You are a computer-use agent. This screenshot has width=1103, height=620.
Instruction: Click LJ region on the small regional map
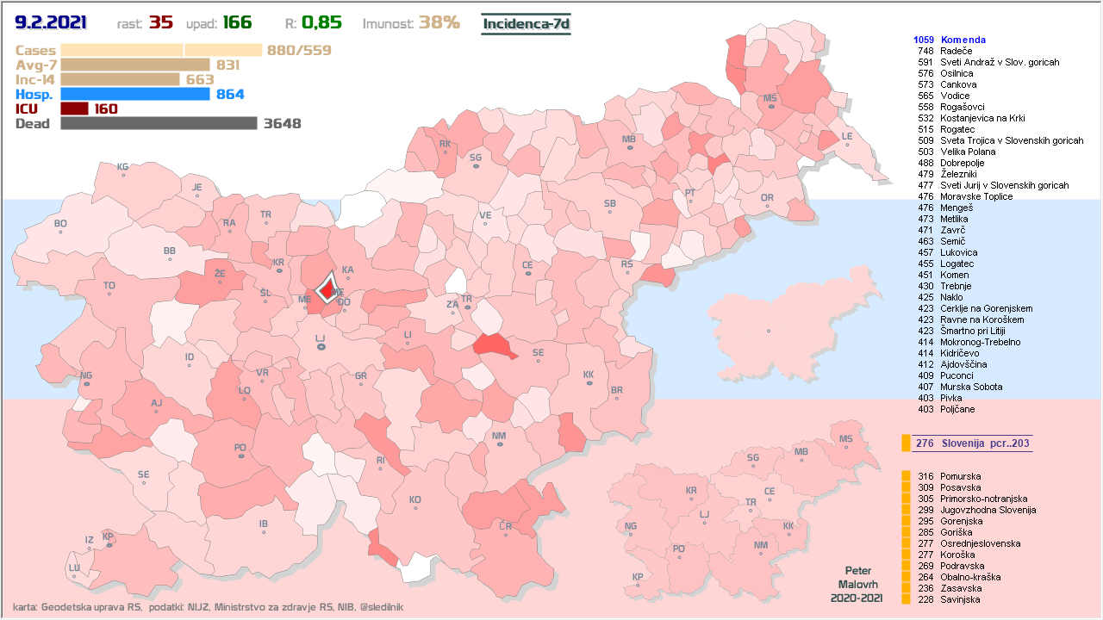(705, 515)
